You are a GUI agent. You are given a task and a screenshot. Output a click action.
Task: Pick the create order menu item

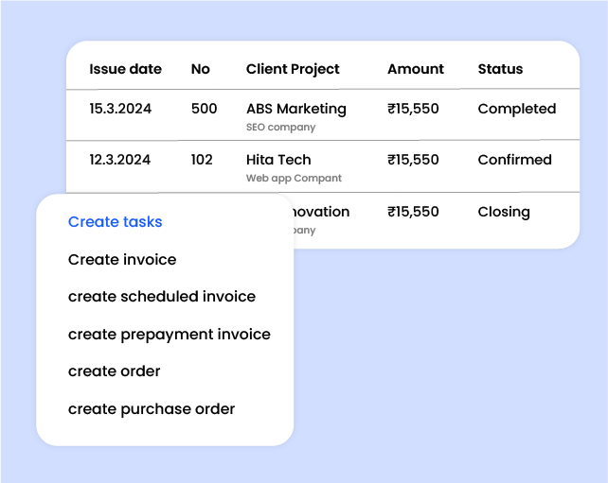coord(115,371)
